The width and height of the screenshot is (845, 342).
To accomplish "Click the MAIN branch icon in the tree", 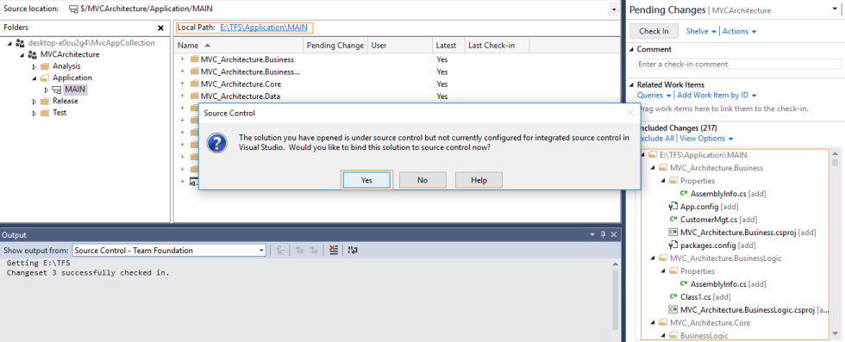I will [57, 90].
